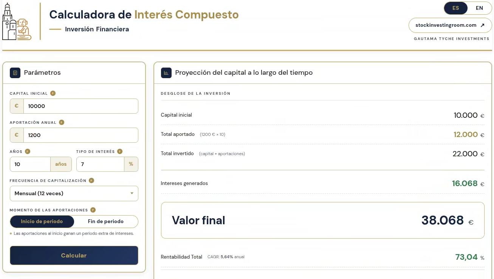The width and height of the screenshot is (494, 279).
Task: Show help for Frecuencia de Capitalización
Action: (91, 180)
